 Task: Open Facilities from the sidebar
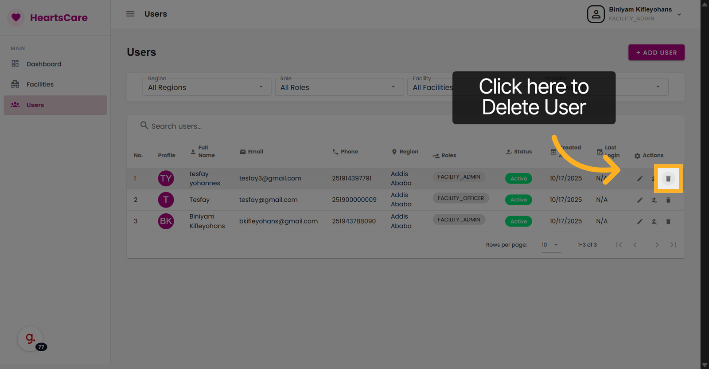(x=40, y=84)
